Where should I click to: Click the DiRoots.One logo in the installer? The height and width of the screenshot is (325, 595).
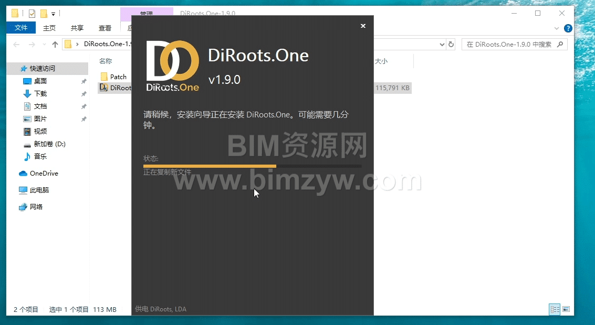pyautogui.click(x=173, y=66)
